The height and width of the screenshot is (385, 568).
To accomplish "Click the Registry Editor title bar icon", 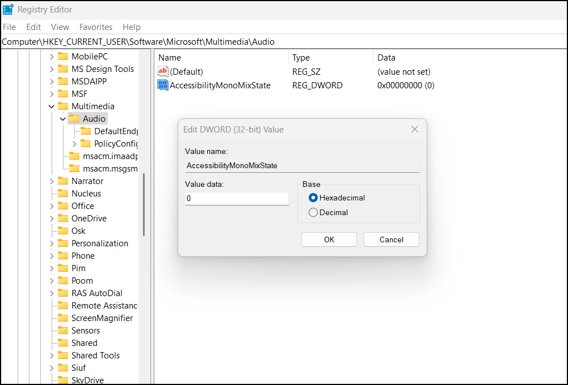I will tap(7, 9).
